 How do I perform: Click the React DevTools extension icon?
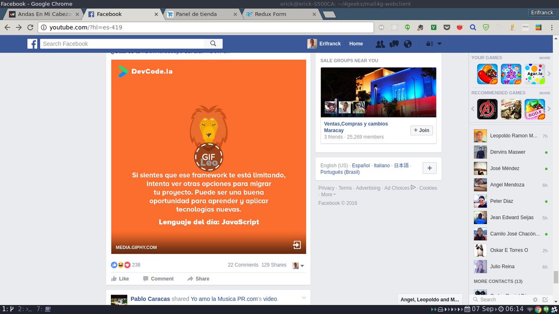coord(394,27)
